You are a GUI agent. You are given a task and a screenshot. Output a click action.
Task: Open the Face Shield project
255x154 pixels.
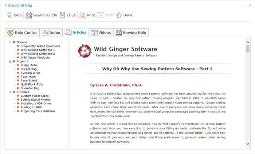pos(29,80)
